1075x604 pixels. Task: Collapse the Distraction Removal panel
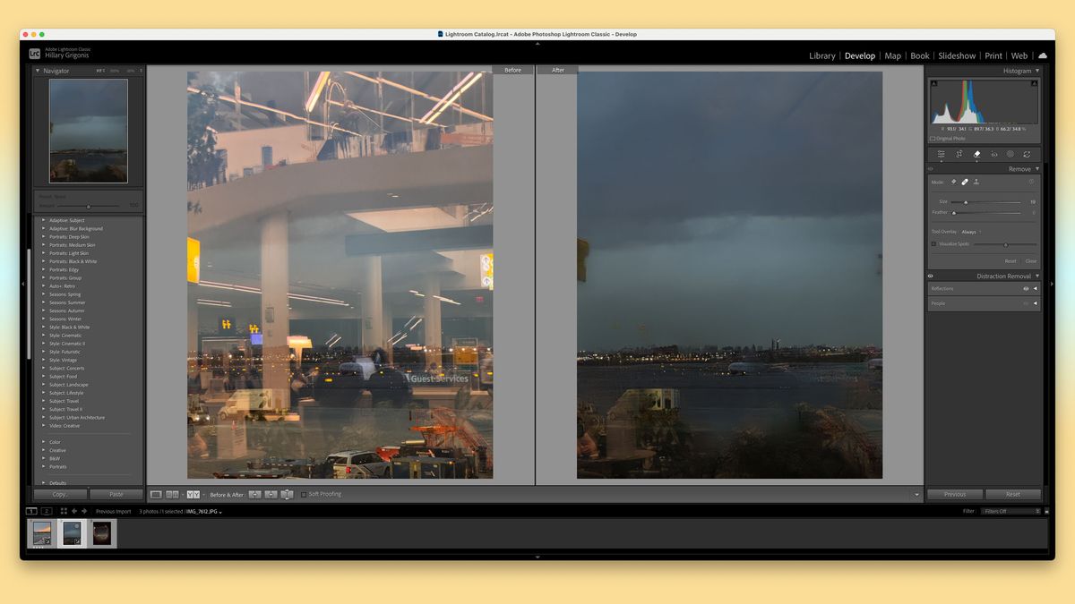click(1037, 276)
